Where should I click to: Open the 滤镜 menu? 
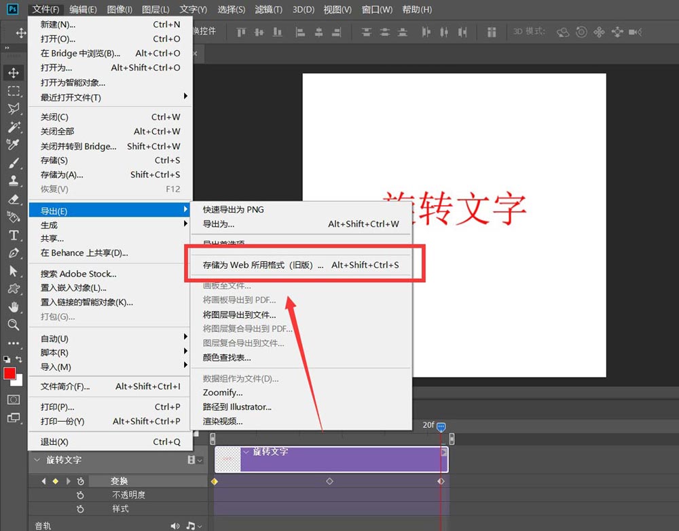[268, 9]
